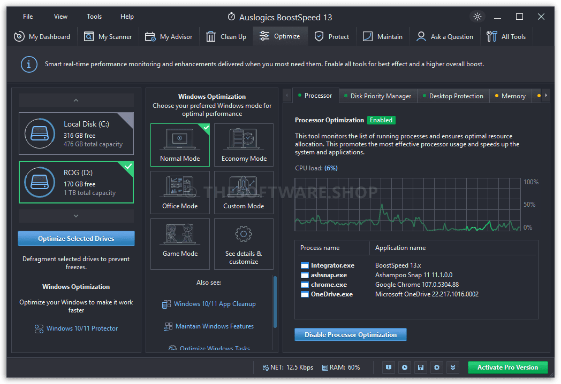The height and width of the screenshot is (384, 561).
Task: Select the chrome.exe process row
Action: [416, 285]
